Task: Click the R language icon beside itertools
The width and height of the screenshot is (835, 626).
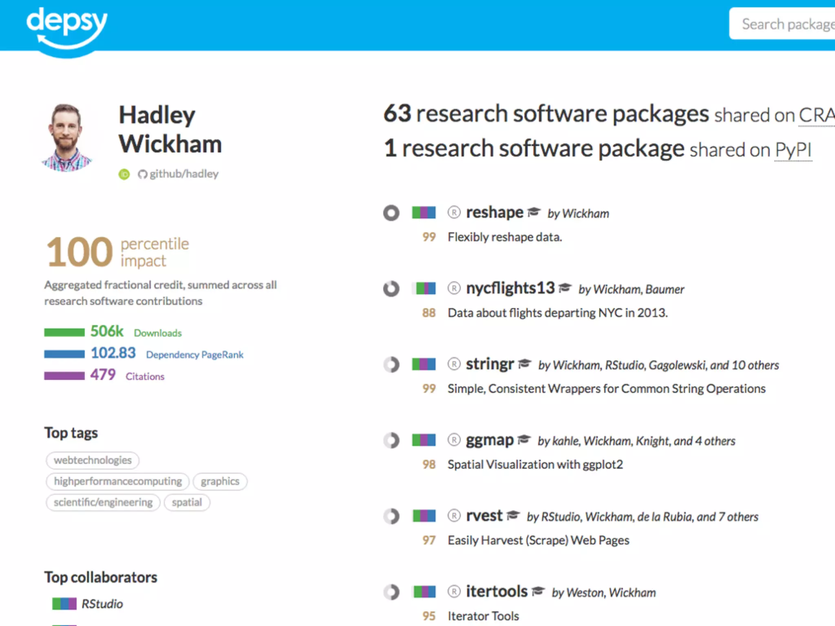Action: tap(454, 591)
